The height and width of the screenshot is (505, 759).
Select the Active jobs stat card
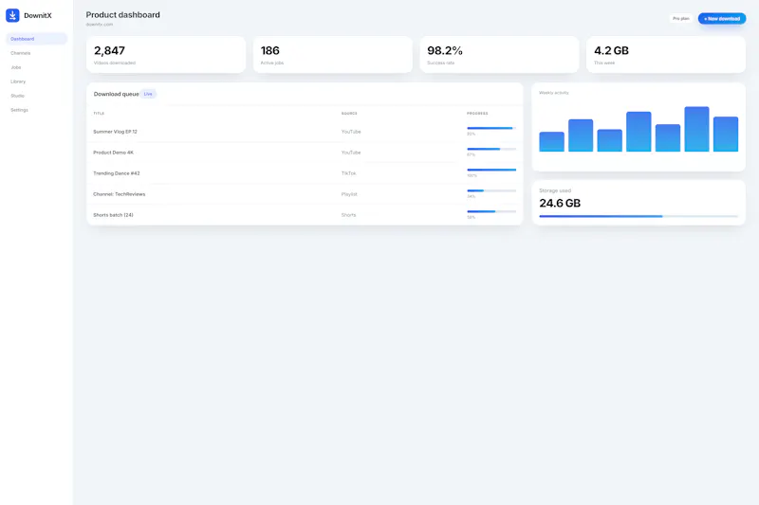point(333,55)
